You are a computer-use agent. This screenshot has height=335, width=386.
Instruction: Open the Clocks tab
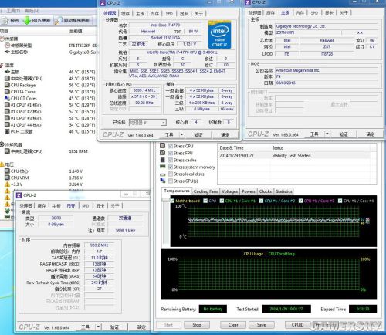pos(266,191)
